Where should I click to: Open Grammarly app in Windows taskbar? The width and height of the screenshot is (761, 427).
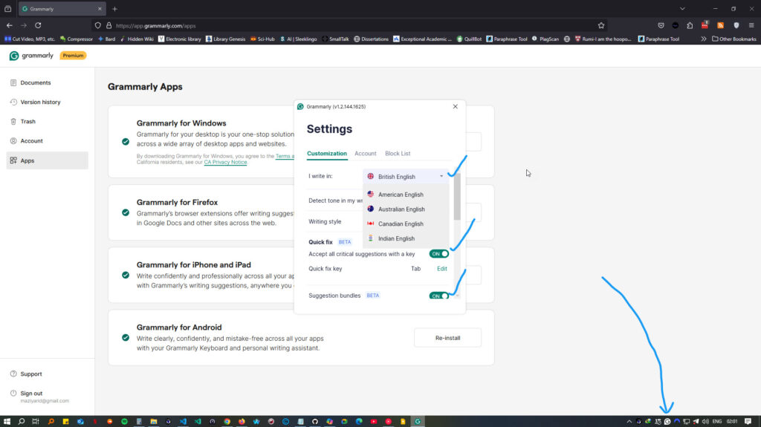pos(418,421)
